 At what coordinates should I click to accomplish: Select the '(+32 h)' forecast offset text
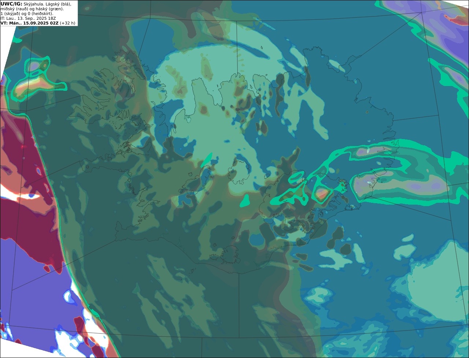click(x=68, y=23)
